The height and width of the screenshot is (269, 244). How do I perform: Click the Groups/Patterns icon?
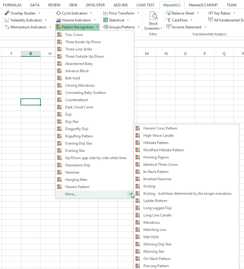click(x=105, y=27)
